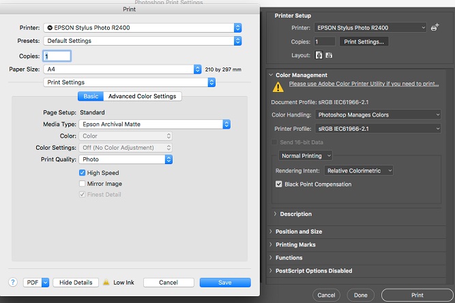Open the Adobe Color Printer Utility link

pyautogui.click(x=364, y=84)
